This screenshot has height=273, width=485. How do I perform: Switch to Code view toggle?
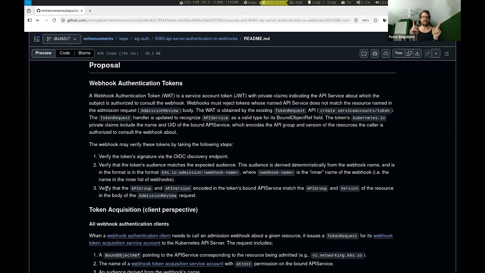(x=65, y=53)
